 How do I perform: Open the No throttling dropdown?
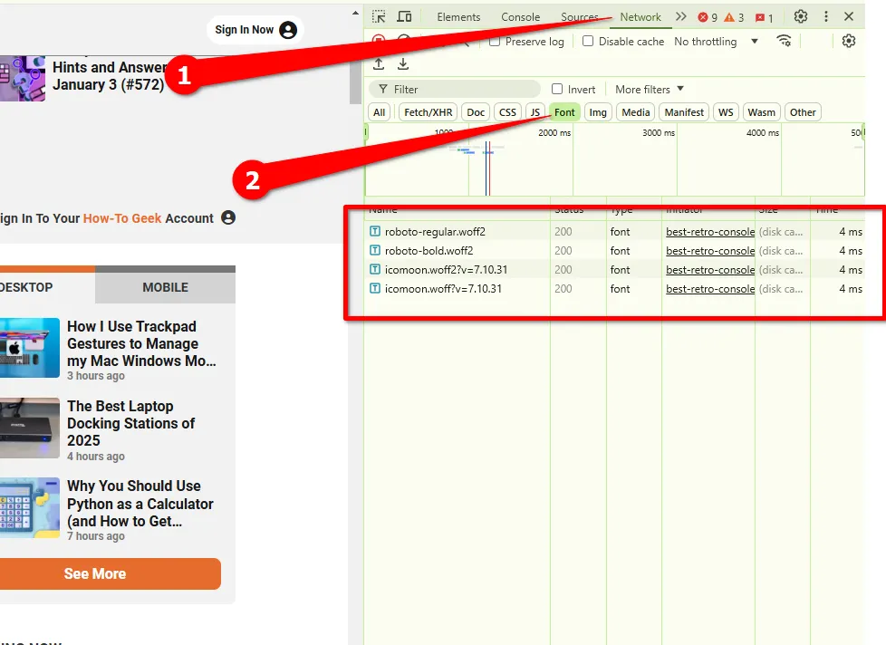pos(716,42)
